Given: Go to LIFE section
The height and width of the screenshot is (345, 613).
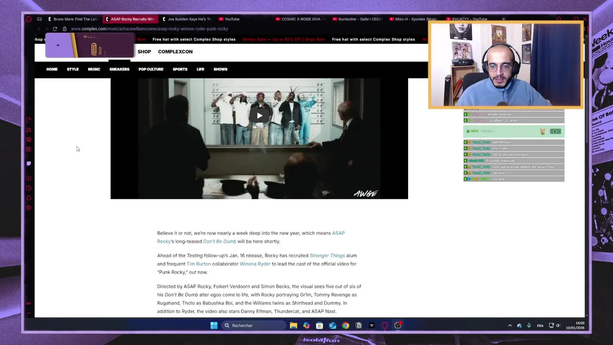Looking at the screenshot, I should click(200, 69).
